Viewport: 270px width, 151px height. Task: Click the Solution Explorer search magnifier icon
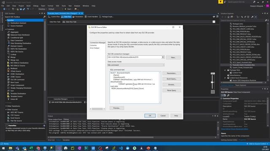point(266,21)
